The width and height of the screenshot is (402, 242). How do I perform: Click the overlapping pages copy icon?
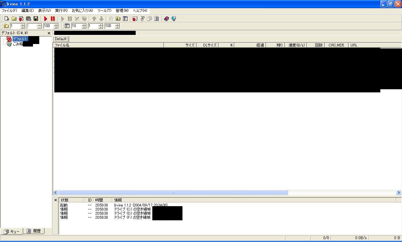point(149,19)
